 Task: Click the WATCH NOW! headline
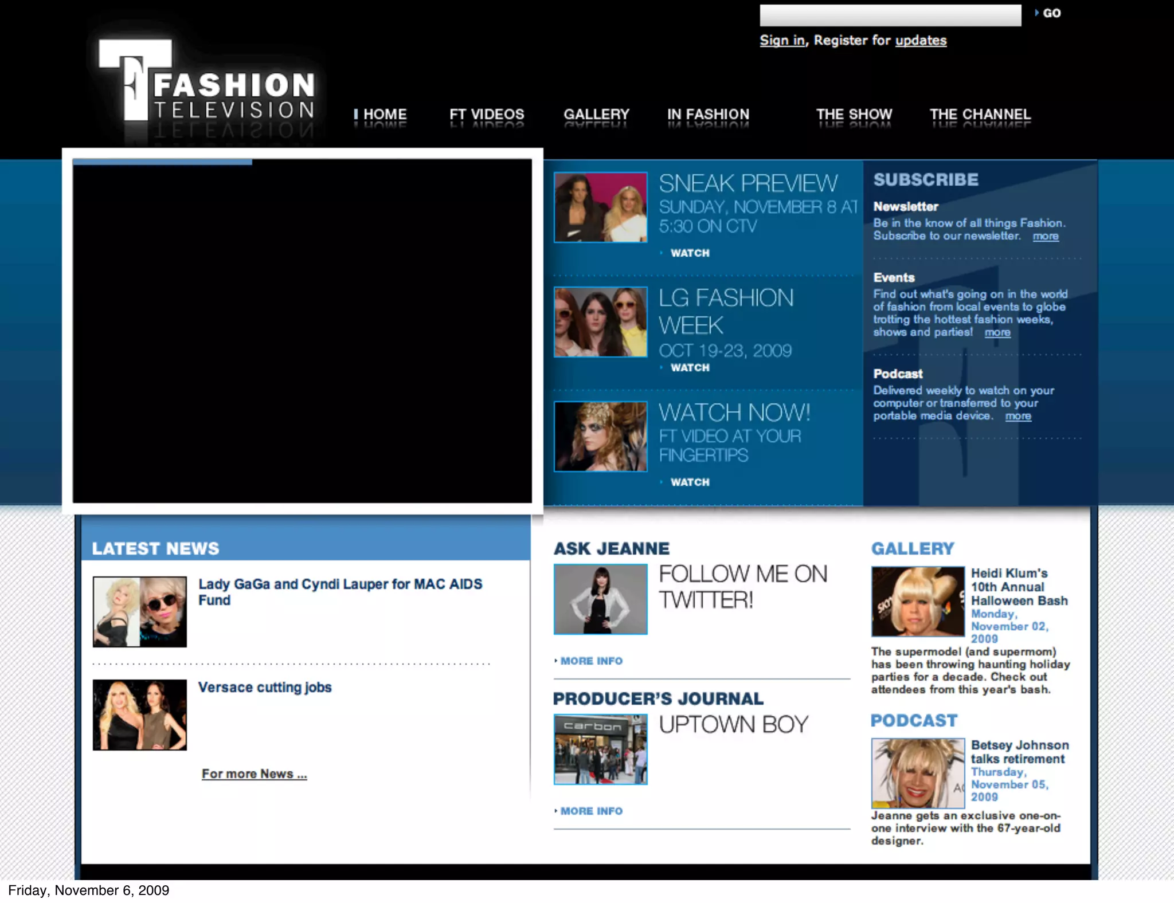[x=734, y=413]
